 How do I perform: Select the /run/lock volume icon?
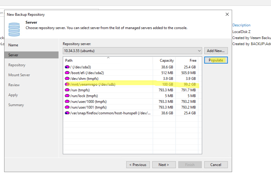pyautogui.click(x=67, y=96)
